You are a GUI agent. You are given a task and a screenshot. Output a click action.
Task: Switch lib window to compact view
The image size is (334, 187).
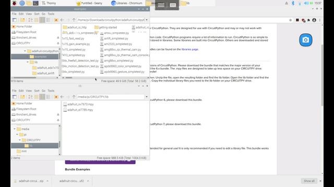pos(42,97)
